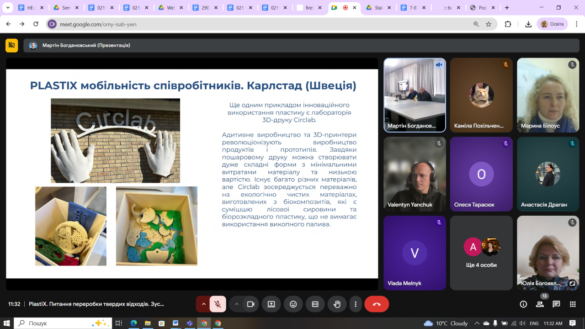585x329 pixels.
Task: Click the share screen (present now) icon
Action: point(271,304)
